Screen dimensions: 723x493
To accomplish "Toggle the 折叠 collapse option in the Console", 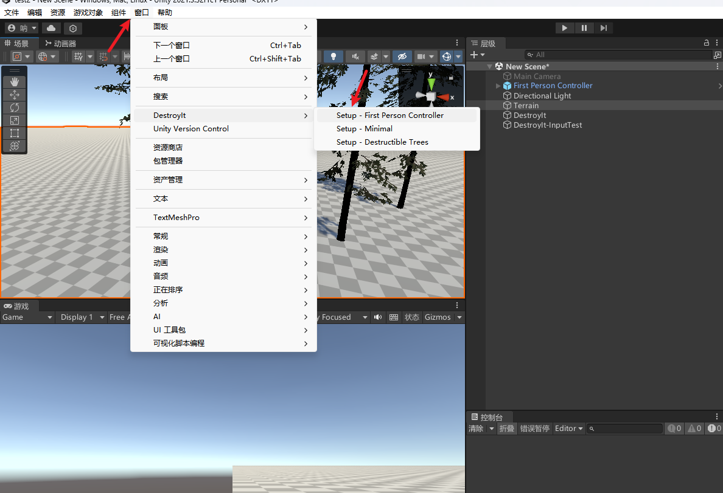I will coord(507,428).
